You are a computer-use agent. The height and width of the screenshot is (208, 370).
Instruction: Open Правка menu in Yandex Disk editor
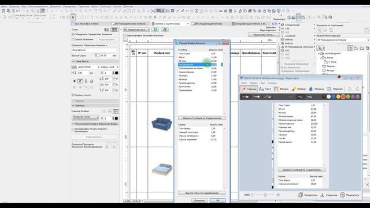254,83
